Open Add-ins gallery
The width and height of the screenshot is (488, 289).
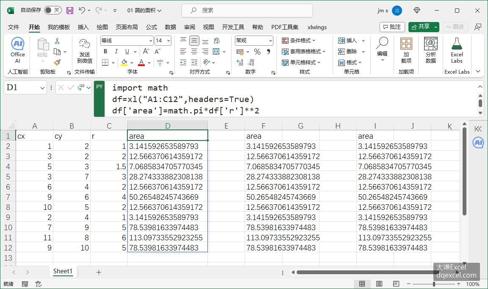click(406, 51)
